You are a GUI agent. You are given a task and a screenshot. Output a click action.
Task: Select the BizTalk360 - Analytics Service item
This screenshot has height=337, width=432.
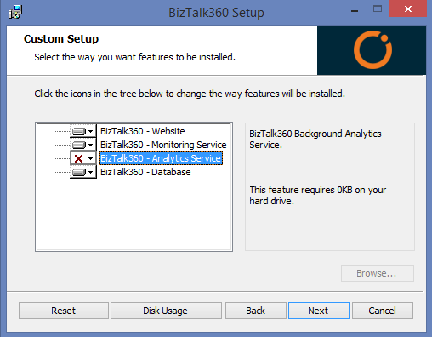[x=161, y=158]
